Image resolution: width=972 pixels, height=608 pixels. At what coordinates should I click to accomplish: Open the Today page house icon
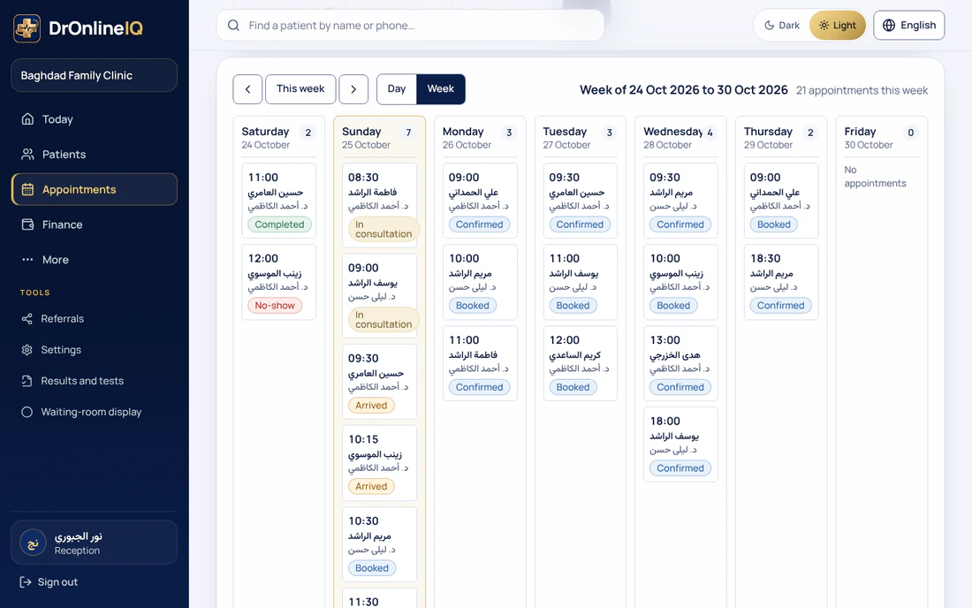click(x=27, y=119)
